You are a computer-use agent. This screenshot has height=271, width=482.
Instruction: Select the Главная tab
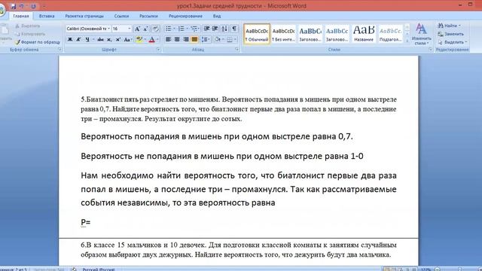point(21,16)
